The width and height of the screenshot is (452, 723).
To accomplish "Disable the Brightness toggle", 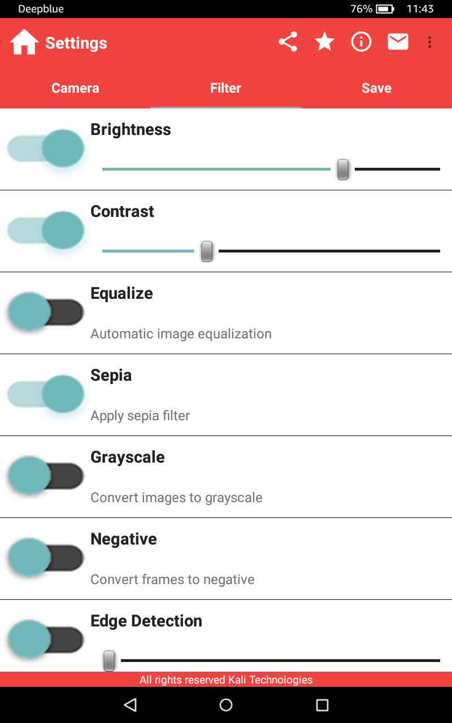I will (46, 149).
